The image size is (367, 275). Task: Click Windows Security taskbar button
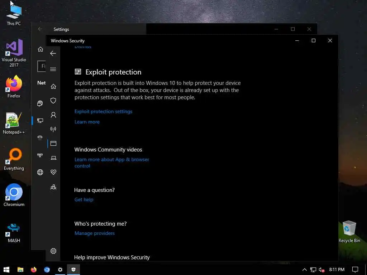coord(73,270)
